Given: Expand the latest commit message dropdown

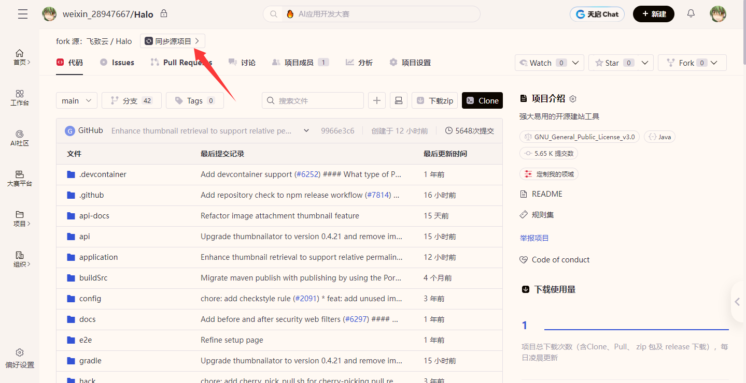Looking at the screenshot, I should (x=306, y=130).
